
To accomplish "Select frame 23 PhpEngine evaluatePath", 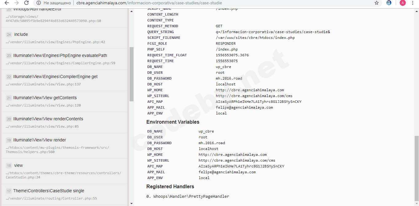I will [64, 59].
